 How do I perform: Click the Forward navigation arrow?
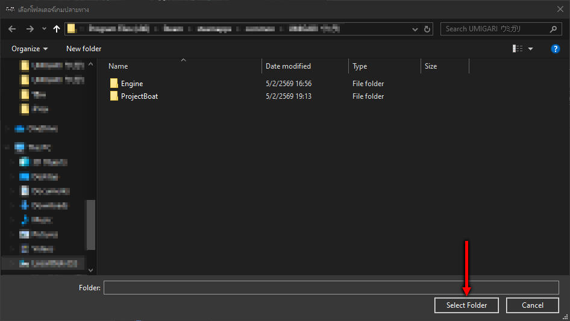(30, 29)
